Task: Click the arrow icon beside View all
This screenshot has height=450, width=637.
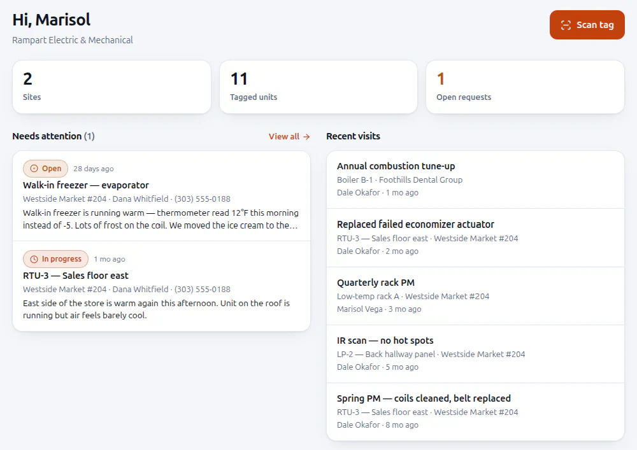Action: pyautogui.click(x=307, y=137)
